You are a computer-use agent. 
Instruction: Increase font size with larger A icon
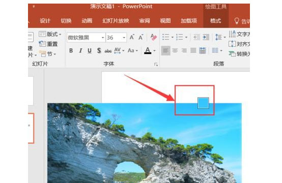click(x=132, y=37)
